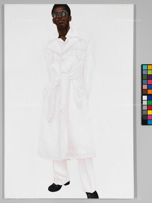Pick the cyan swatch beside black
The image size is (152, 203).
point(150,122)
